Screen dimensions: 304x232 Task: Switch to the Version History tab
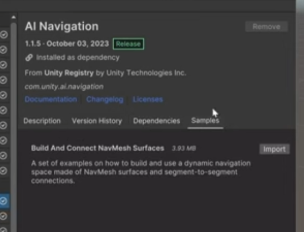click(97, 121)
